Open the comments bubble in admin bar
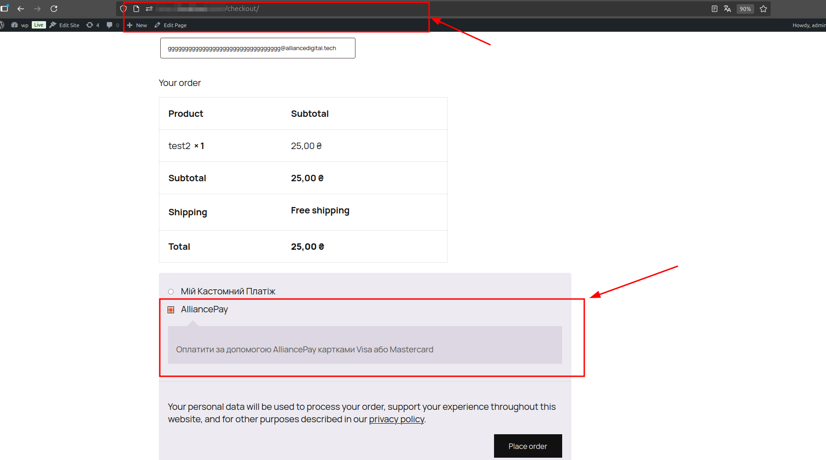The image size is (826, 460). [x=112, y=25]
